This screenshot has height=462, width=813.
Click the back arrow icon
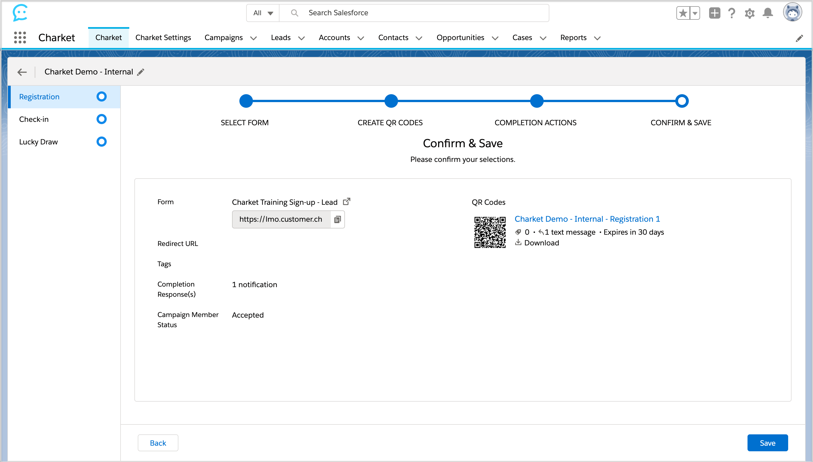[x=22, y=72]
